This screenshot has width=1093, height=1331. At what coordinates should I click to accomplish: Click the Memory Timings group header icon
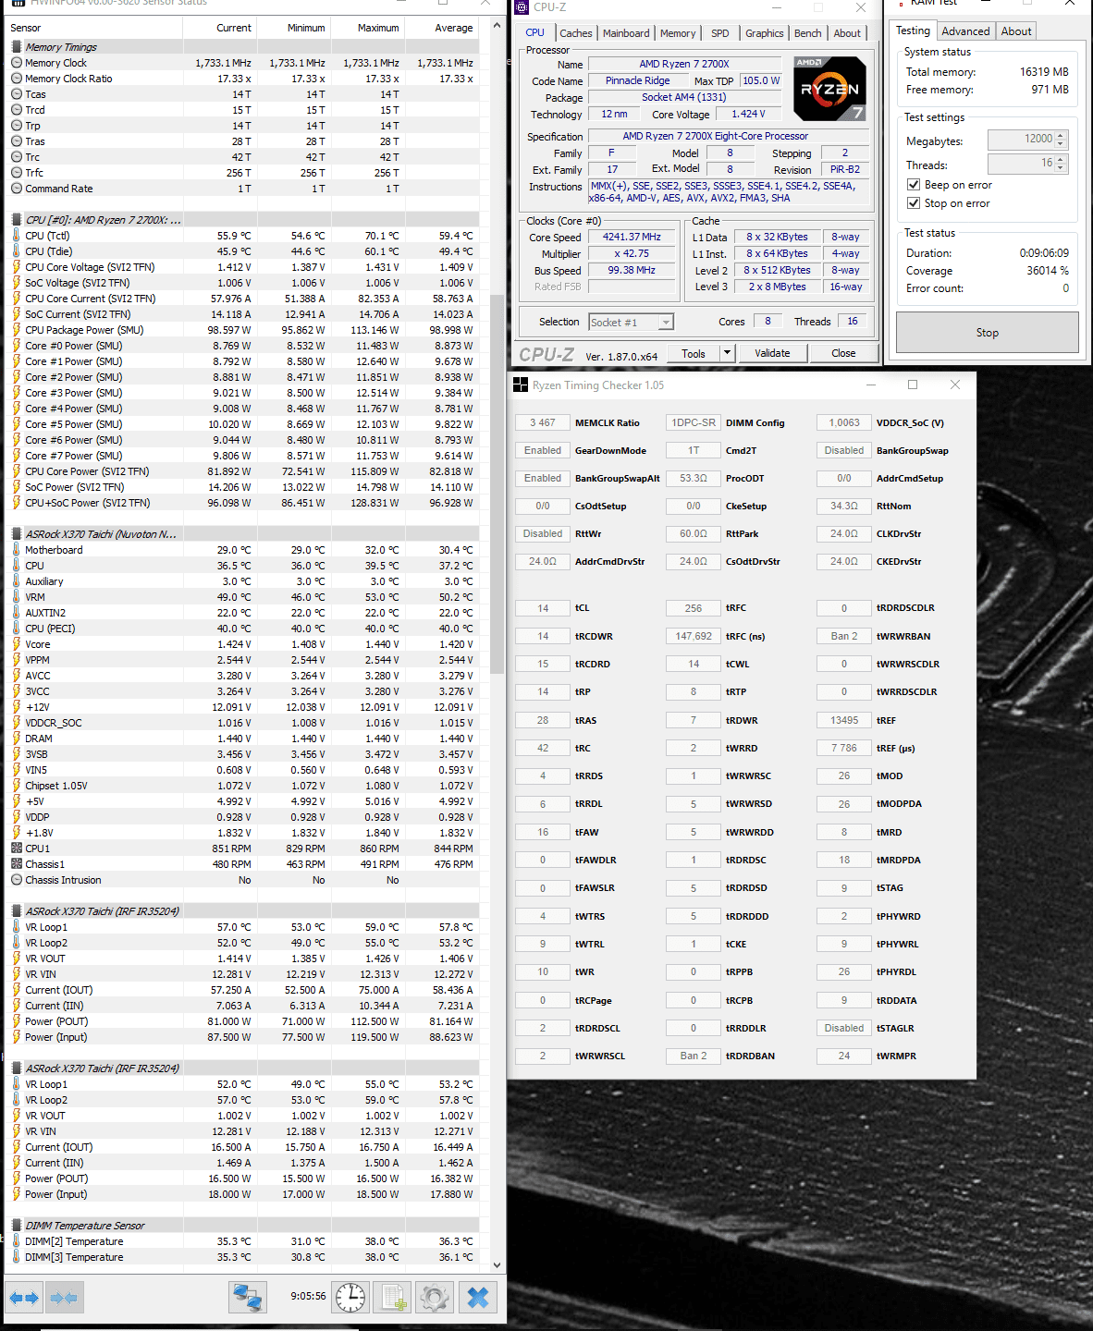tap(17, 47)
